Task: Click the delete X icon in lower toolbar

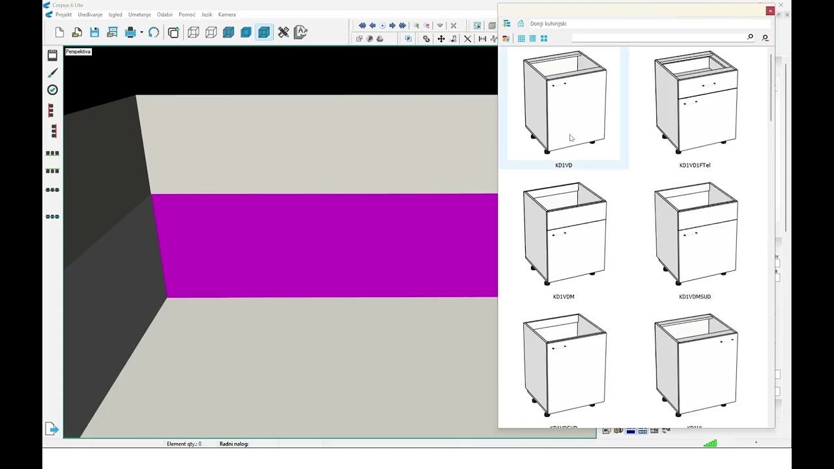Action: pyautogui.click(x=467, y=39)
